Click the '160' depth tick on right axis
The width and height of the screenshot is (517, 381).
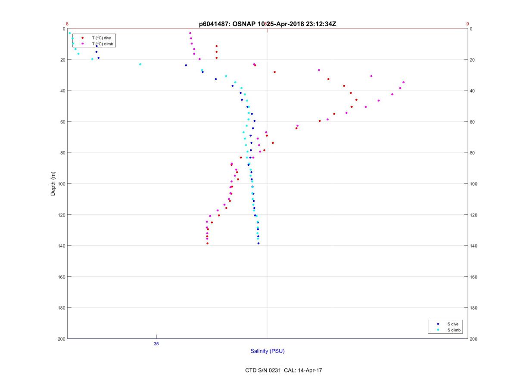pyautogui.click(x=474, y=277)
